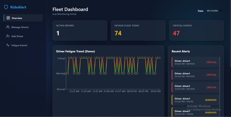Click the Warning axis label on chart
Screen dimensions: 231x117
coord(60,73)
